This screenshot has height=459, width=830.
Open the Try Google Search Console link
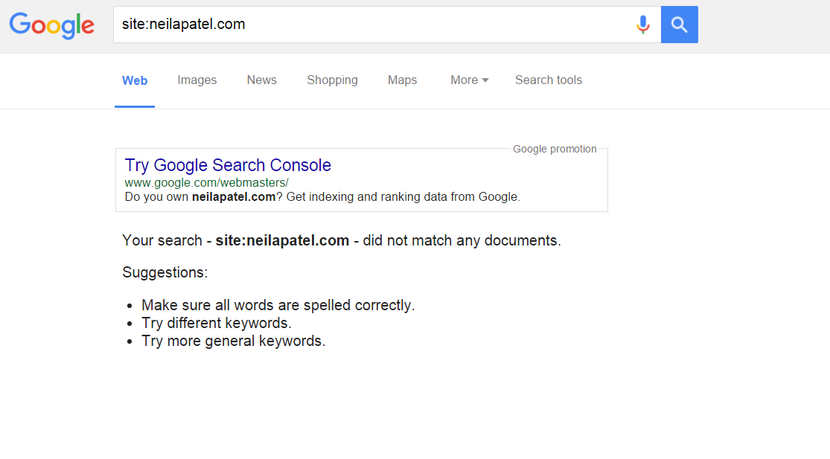pos(228,165)
